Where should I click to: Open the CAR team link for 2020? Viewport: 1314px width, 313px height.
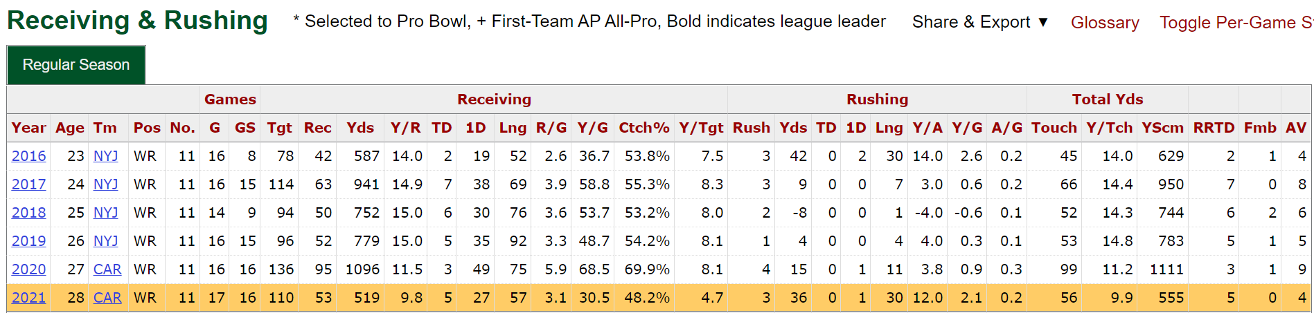coord(107,269)
